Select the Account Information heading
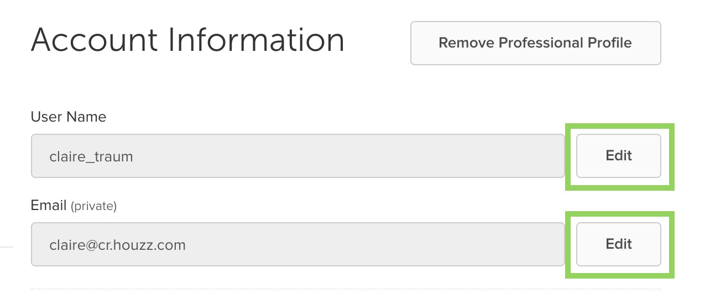 pos(187,40)
